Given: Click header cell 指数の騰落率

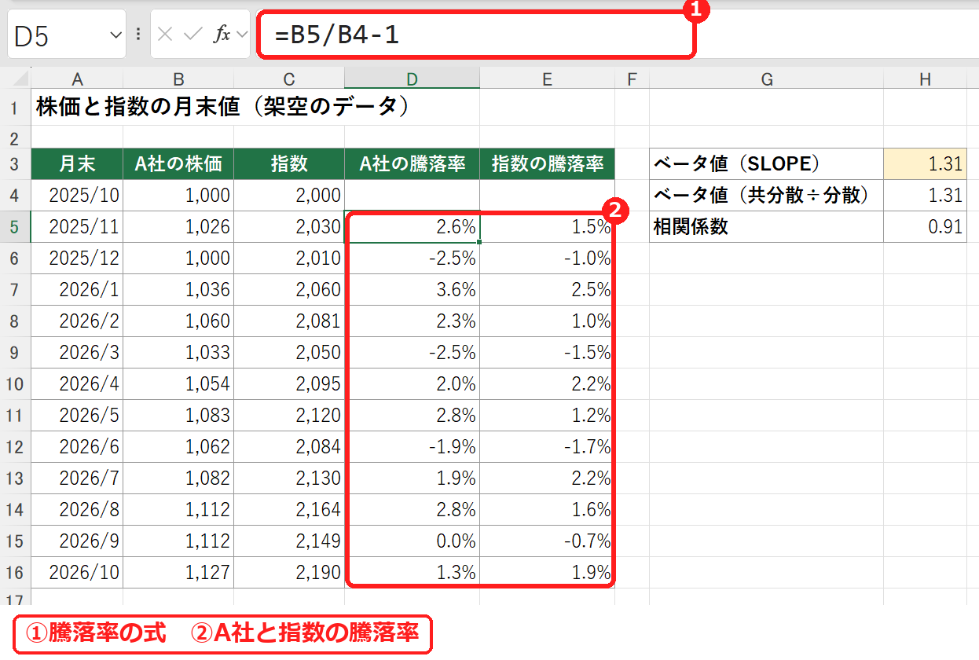Looking at the screenshot, I should 548,164.
